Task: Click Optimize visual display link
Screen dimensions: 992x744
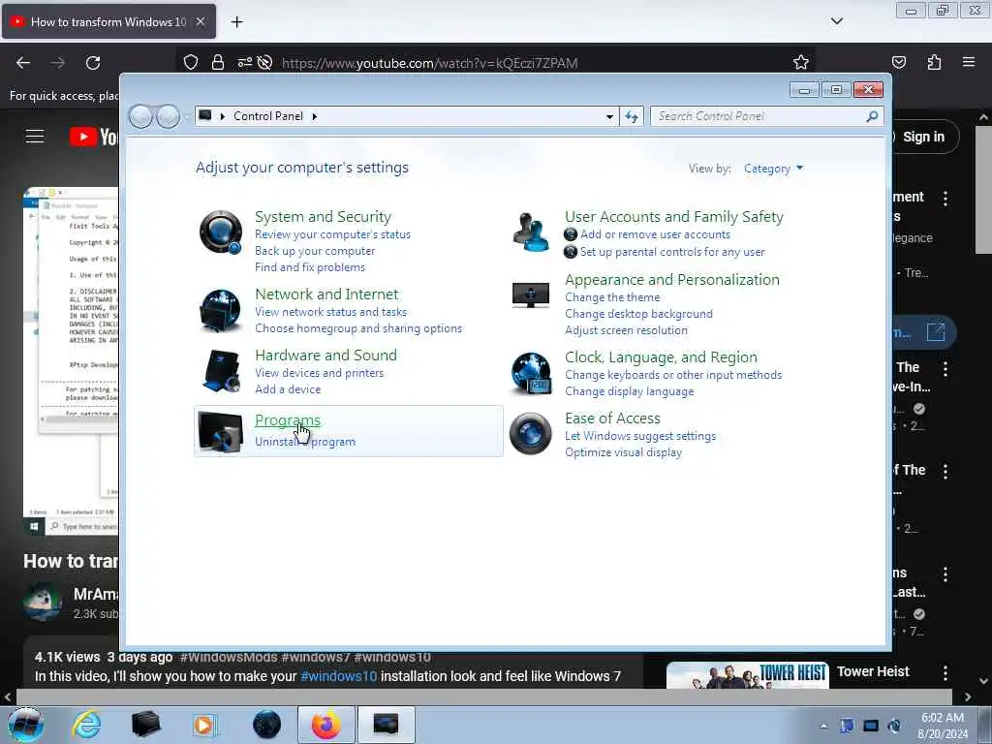Action: [623, 452]
